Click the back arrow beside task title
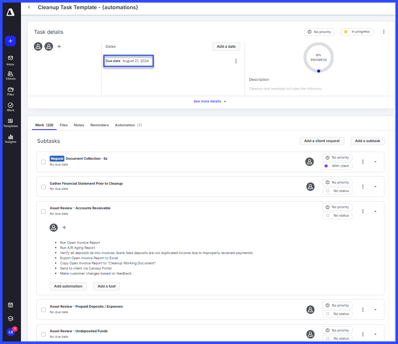Screen dimensions: 398x344 tap(29, 7)
